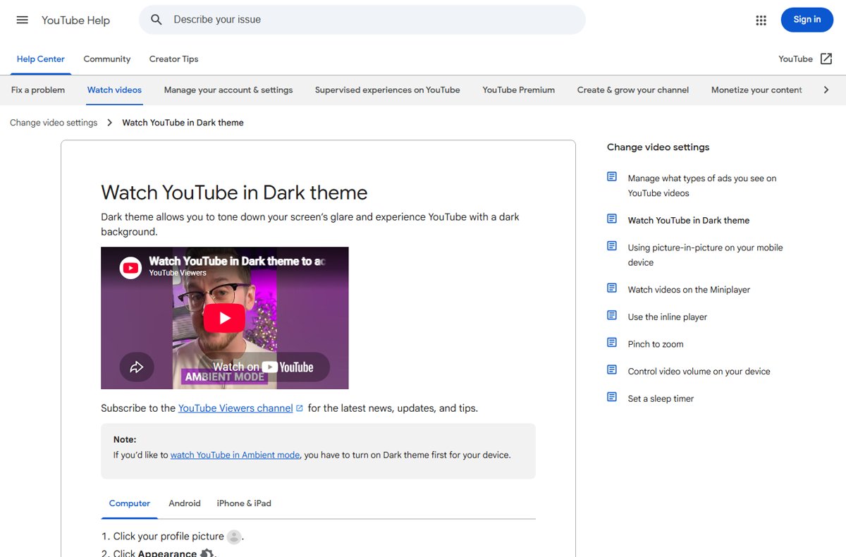Screen dimensions: 846x557
Task: Open the Google apps grid
Action: coord(761,20)
